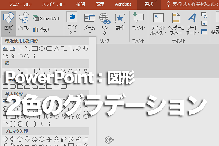The height and width of the screenshot is (146, 219).
Task: Select elbow connector in recently used shapes
Action: (x=64, y=49)
